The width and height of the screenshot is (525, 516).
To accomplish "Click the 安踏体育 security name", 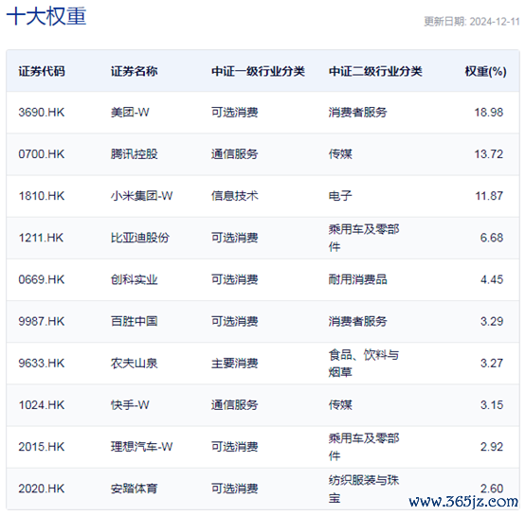I will 135,489.
